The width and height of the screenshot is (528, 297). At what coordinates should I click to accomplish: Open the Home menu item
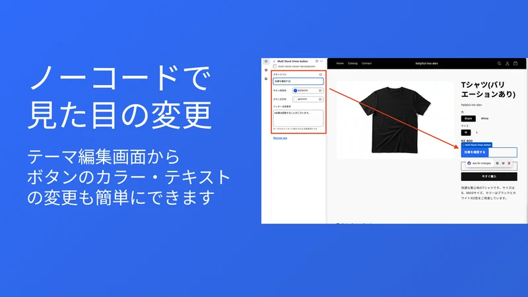(x=340, y=63)
